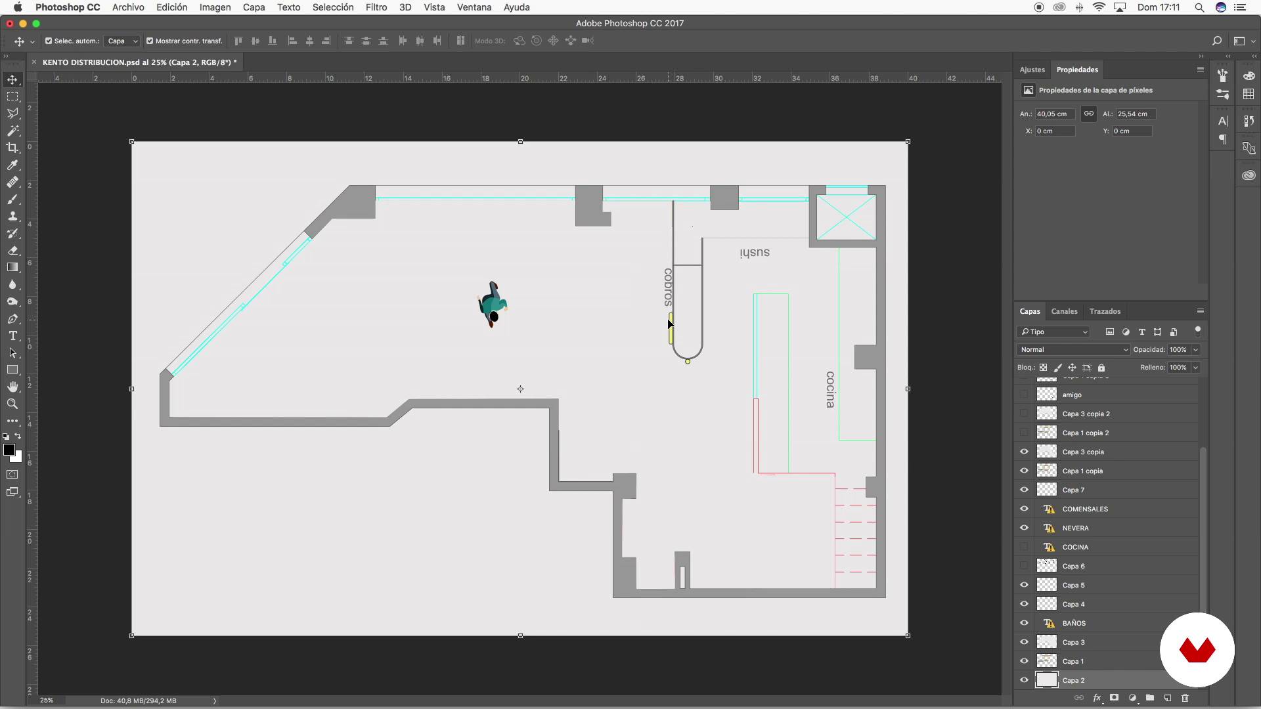Click the foreground color swatch
The image size is (1261, 709).
click(x=9, y=450)
